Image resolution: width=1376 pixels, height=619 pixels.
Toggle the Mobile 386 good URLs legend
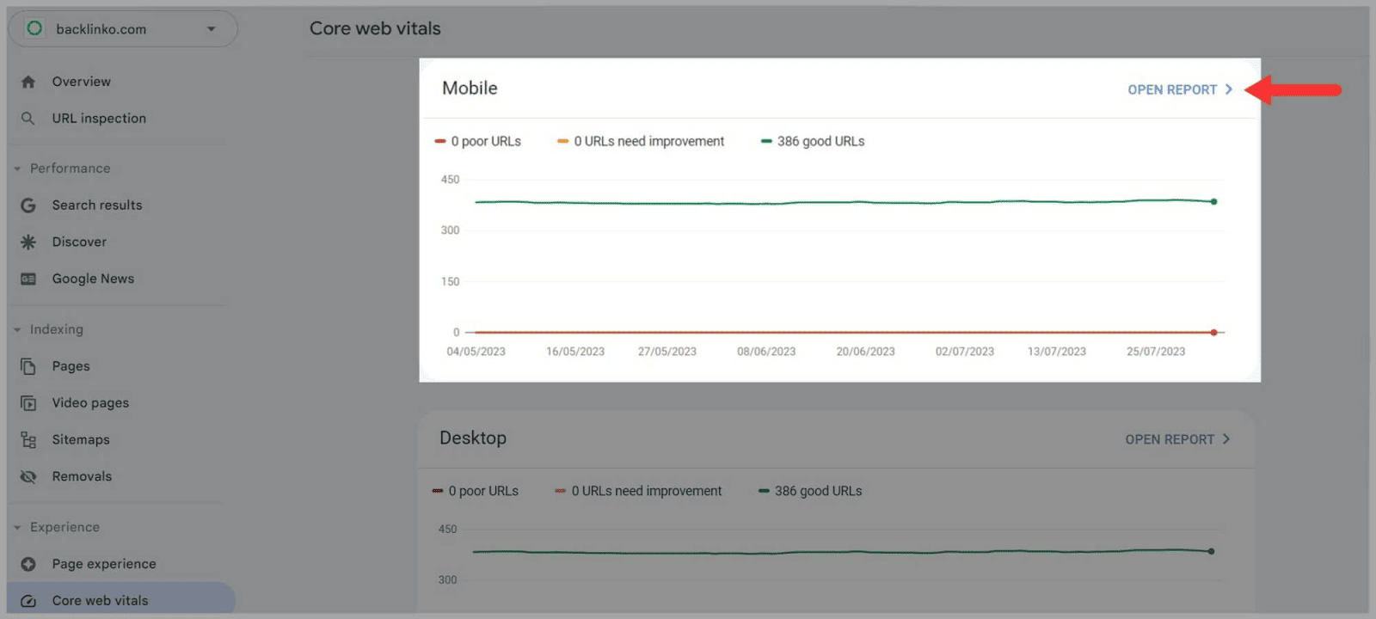pyautogui.click(x=813, y=141)
